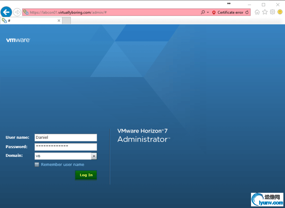This screenshot has height=208, width=285.
Task: Click the 'Password:' label
Action: (x=16, y=147)
